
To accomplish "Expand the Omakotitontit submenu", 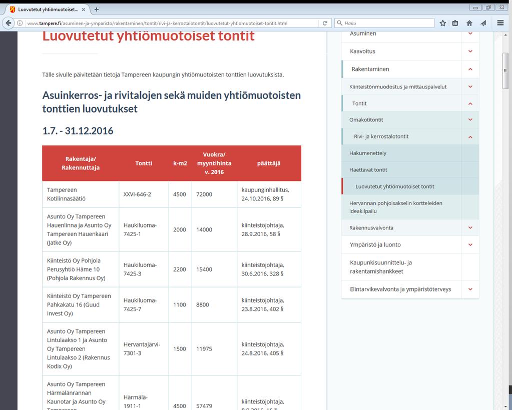I will pos(470,119).
